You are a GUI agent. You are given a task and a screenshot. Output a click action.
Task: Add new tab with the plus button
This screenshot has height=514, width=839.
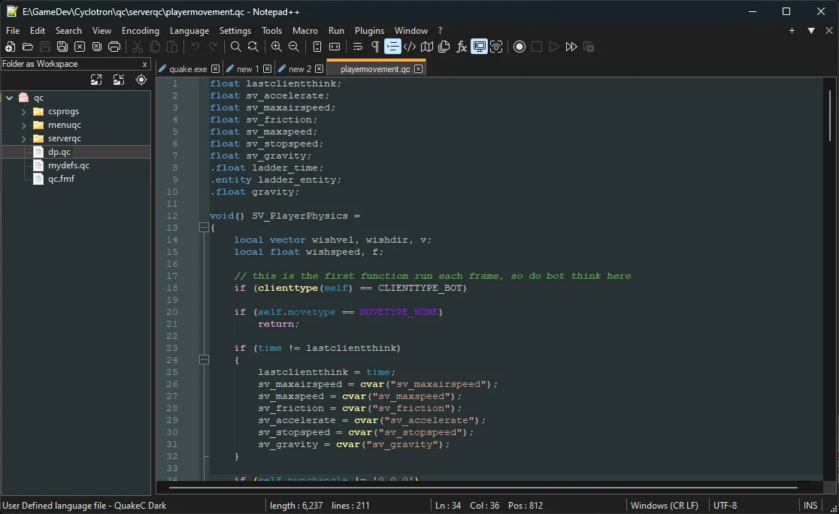[x=792, y=31]
